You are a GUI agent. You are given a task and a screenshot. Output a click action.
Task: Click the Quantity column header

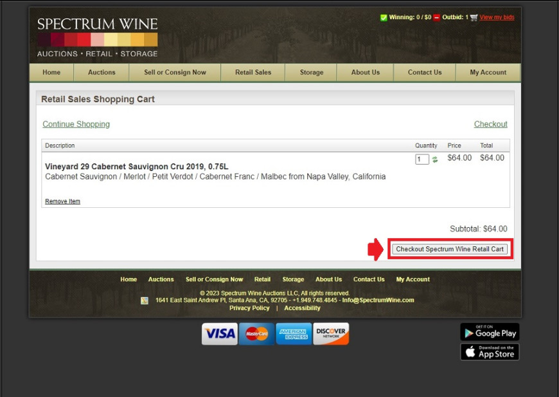click(426, 145)
